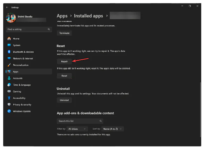Image resolution: width=206 pixels, height=147 pixels.
Task: Click the Accessibility figure icon
Action: point(9,98)
